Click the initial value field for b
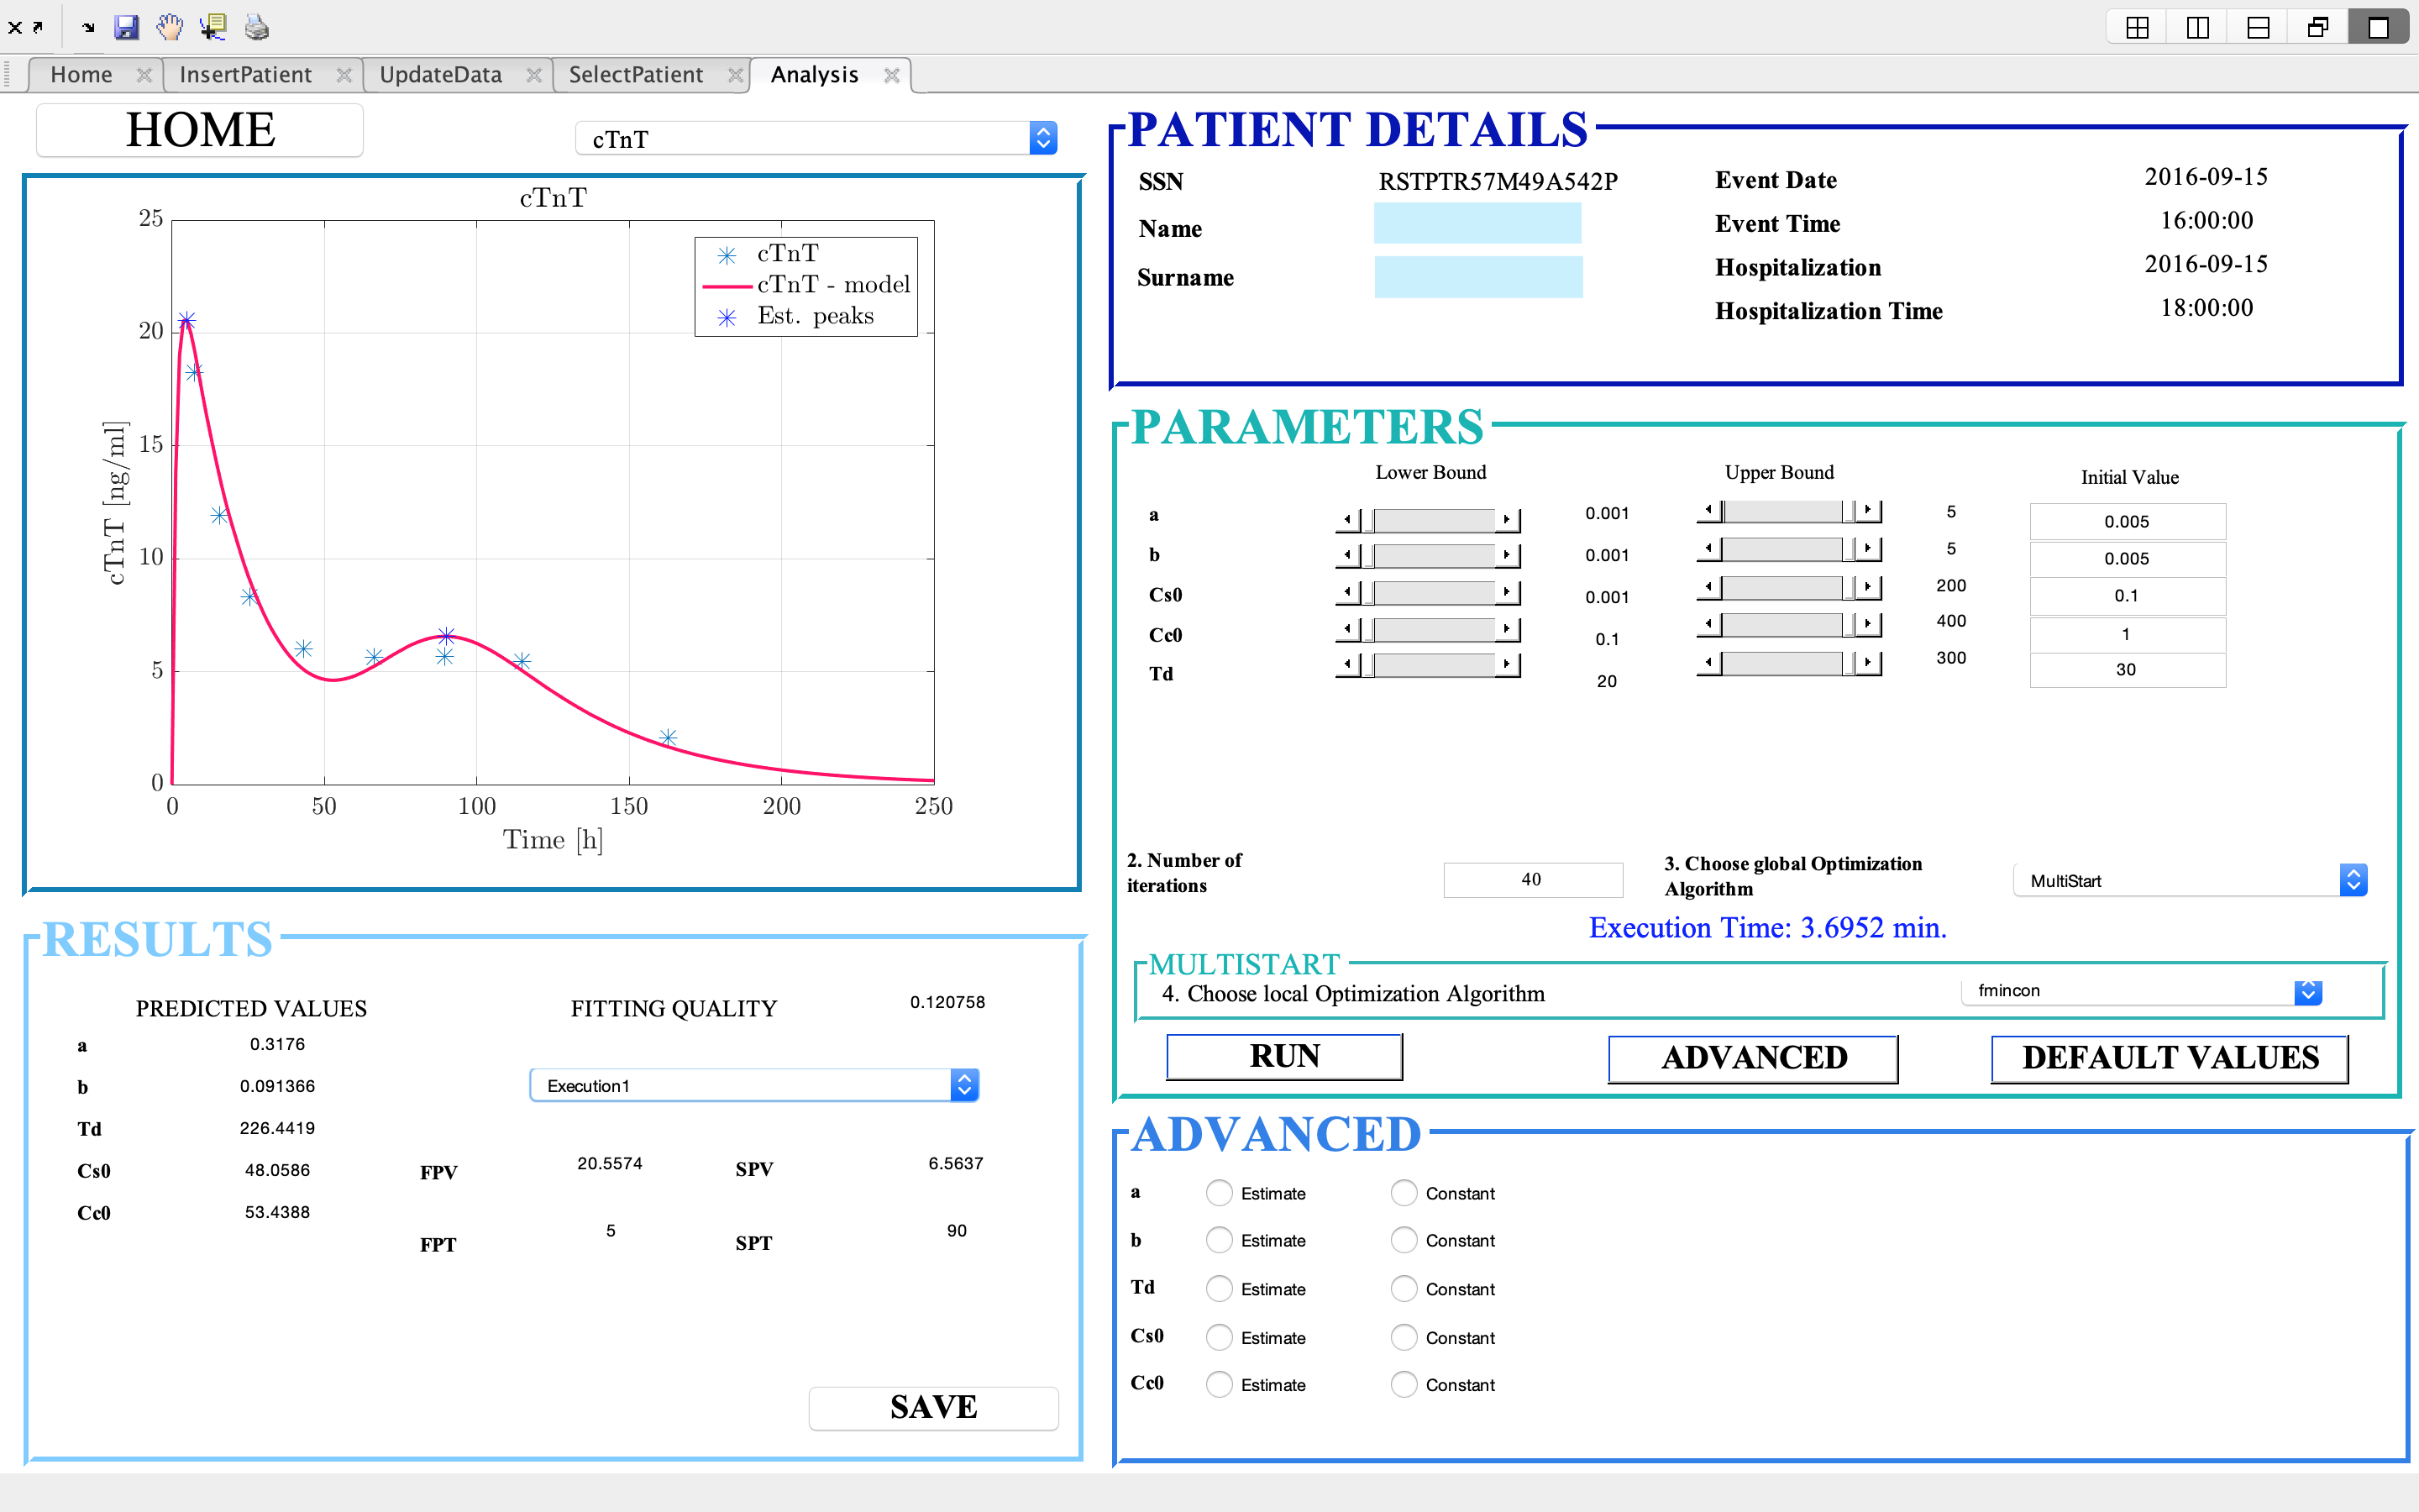Viewport: 2419px width, 1512px height. [x=2127, y=559]
